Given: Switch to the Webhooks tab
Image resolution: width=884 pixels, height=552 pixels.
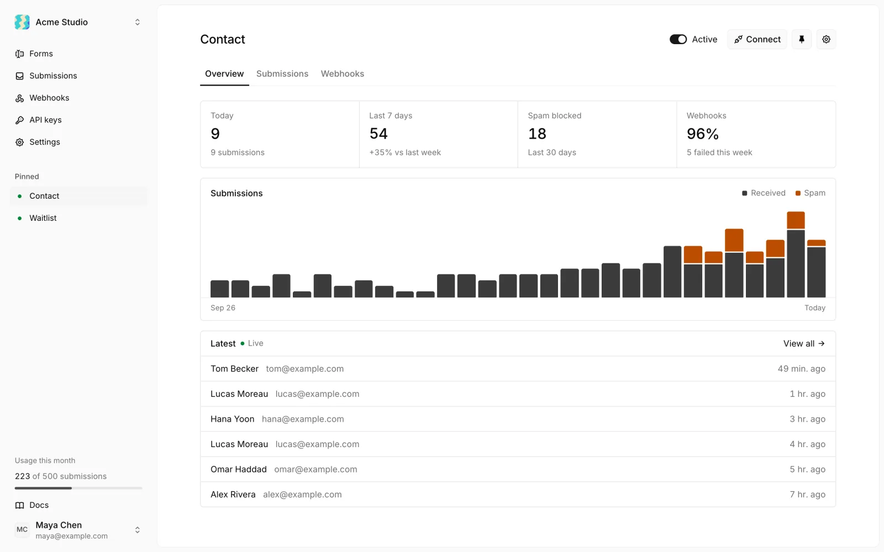Looking at the screenshot, I should [x=343, y=74].
